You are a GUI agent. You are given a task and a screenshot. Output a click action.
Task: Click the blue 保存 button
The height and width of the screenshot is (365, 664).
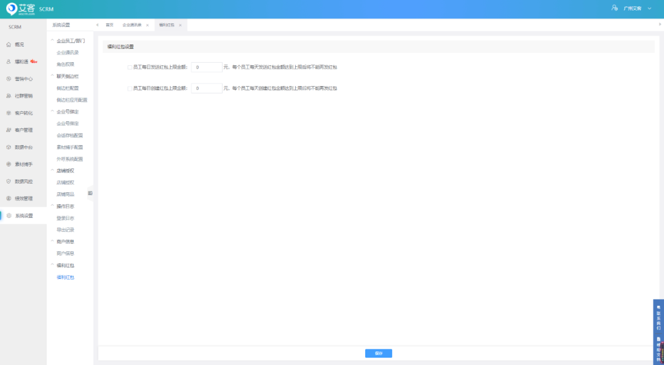[x=378, y=353]
